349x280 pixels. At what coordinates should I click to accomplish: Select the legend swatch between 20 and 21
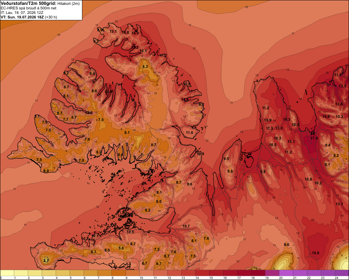coord(286,273)
